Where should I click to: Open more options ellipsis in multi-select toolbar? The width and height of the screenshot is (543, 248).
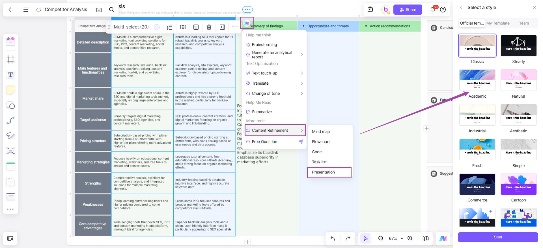(235, 27)
